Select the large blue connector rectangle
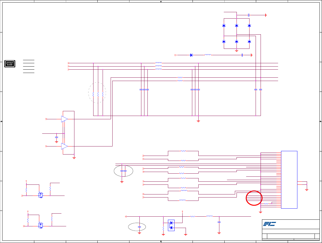This screenshot has width=322, height=243. tap(289, 179)
